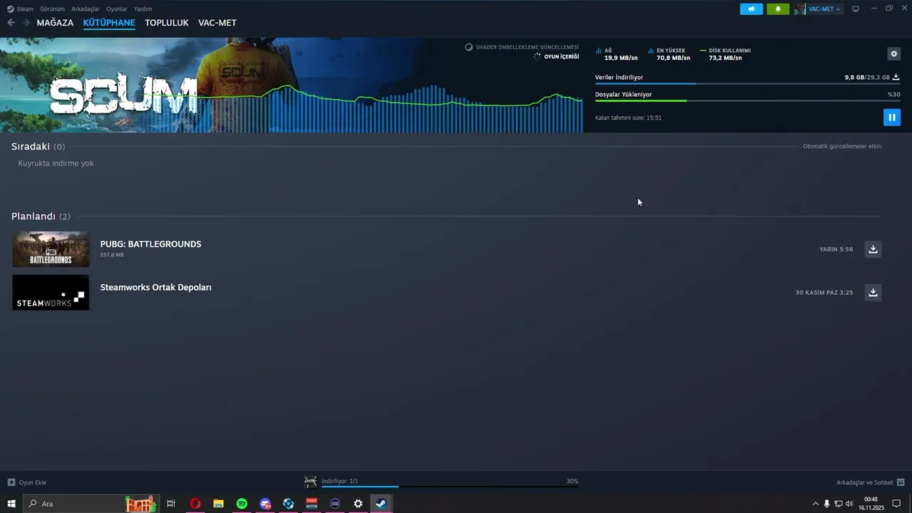
Task: Go to the MAĞAZA tab
Action: 55,23
